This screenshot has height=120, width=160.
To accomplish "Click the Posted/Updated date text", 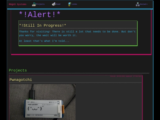I will pyautogui.click(x=126, y=76).
